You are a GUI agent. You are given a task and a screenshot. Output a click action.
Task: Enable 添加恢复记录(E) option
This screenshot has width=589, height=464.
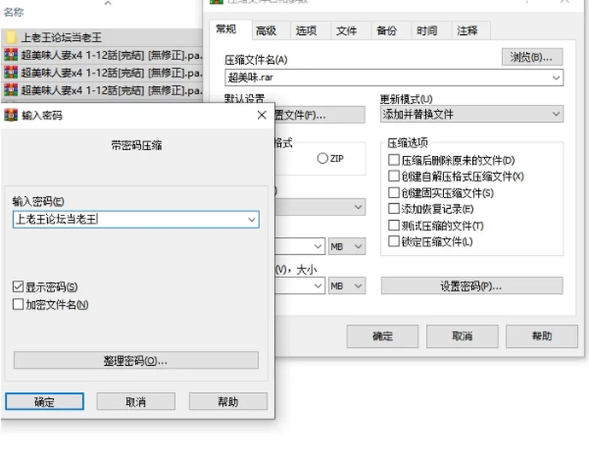click(394, 209)
